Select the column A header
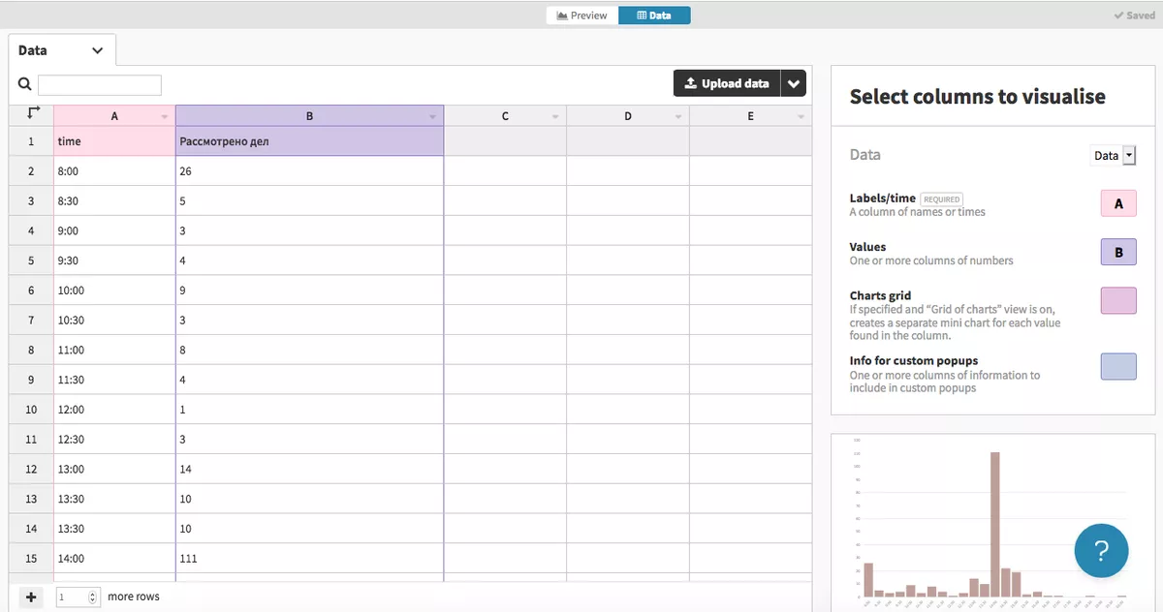 click(x=114, y=116)
